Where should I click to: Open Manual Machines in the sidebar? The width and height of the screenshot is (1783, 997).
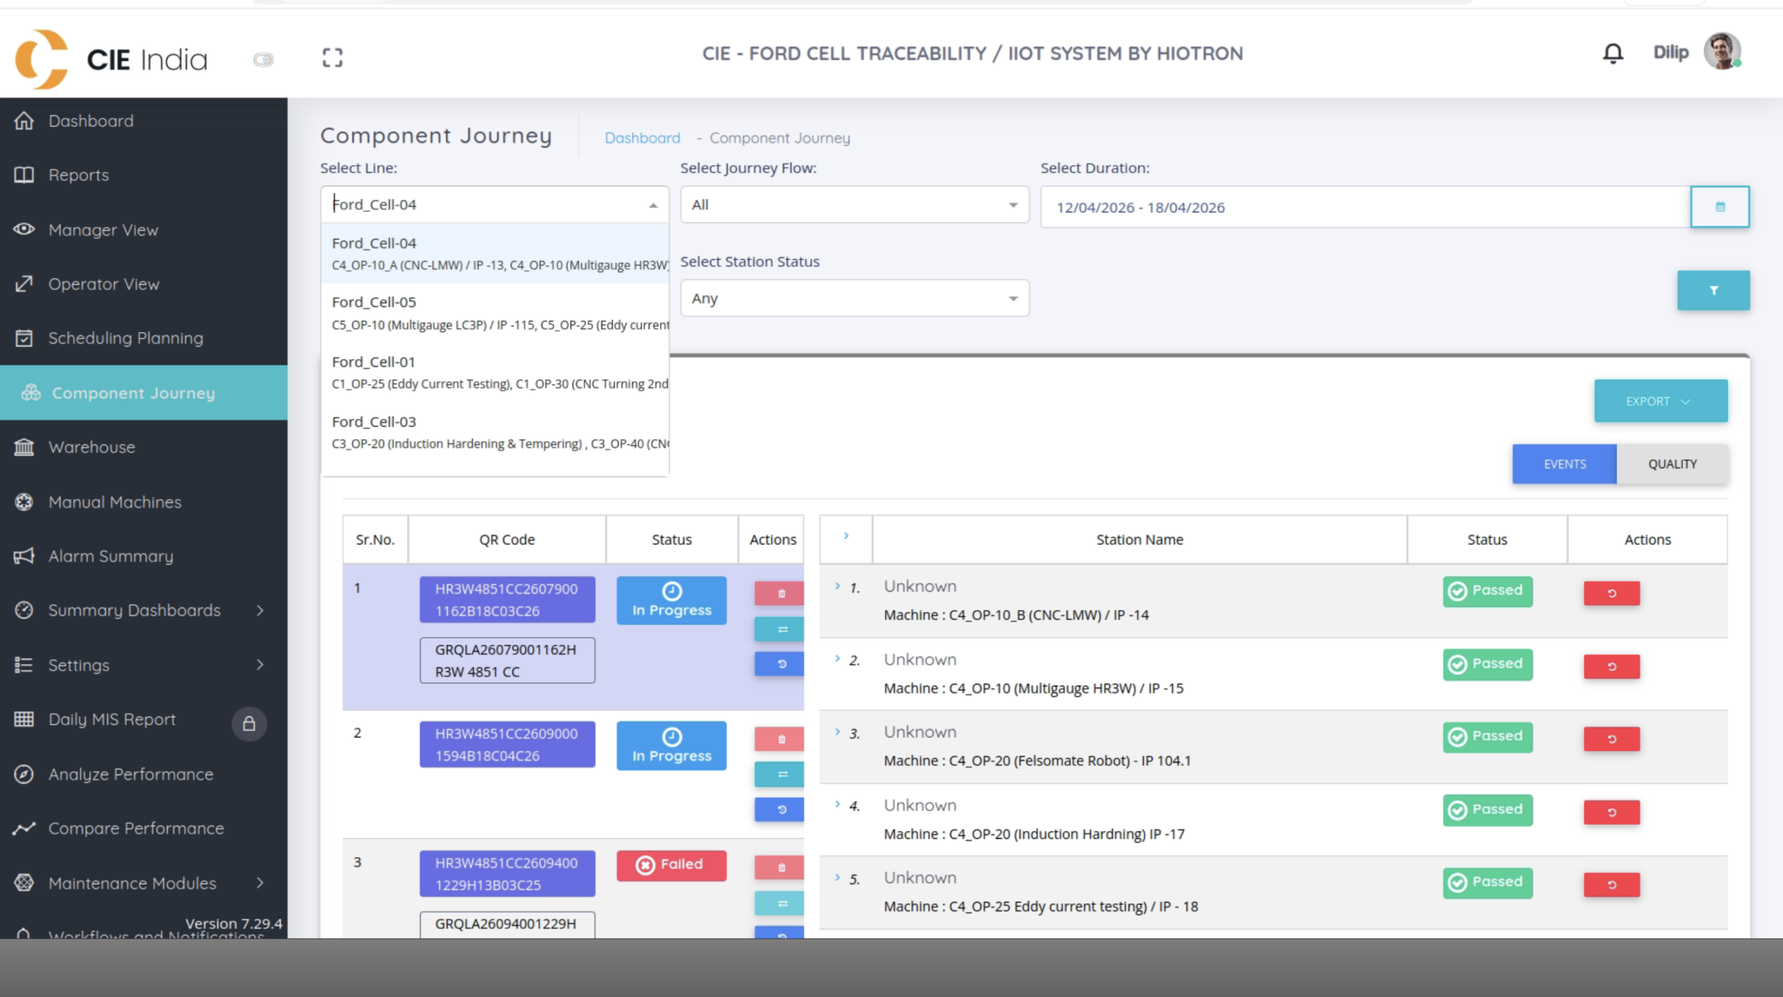143,502
